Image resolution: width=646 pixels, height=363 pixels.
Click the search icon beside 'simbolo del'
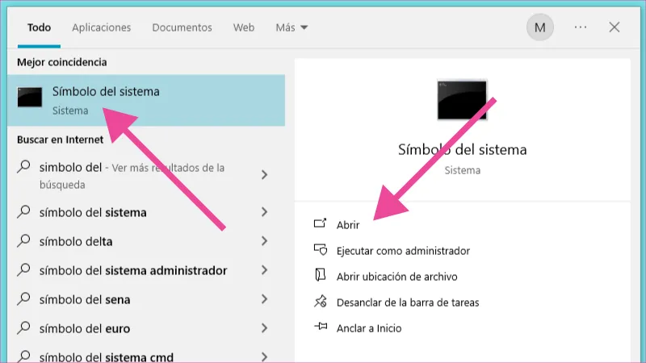coord(23,167)
